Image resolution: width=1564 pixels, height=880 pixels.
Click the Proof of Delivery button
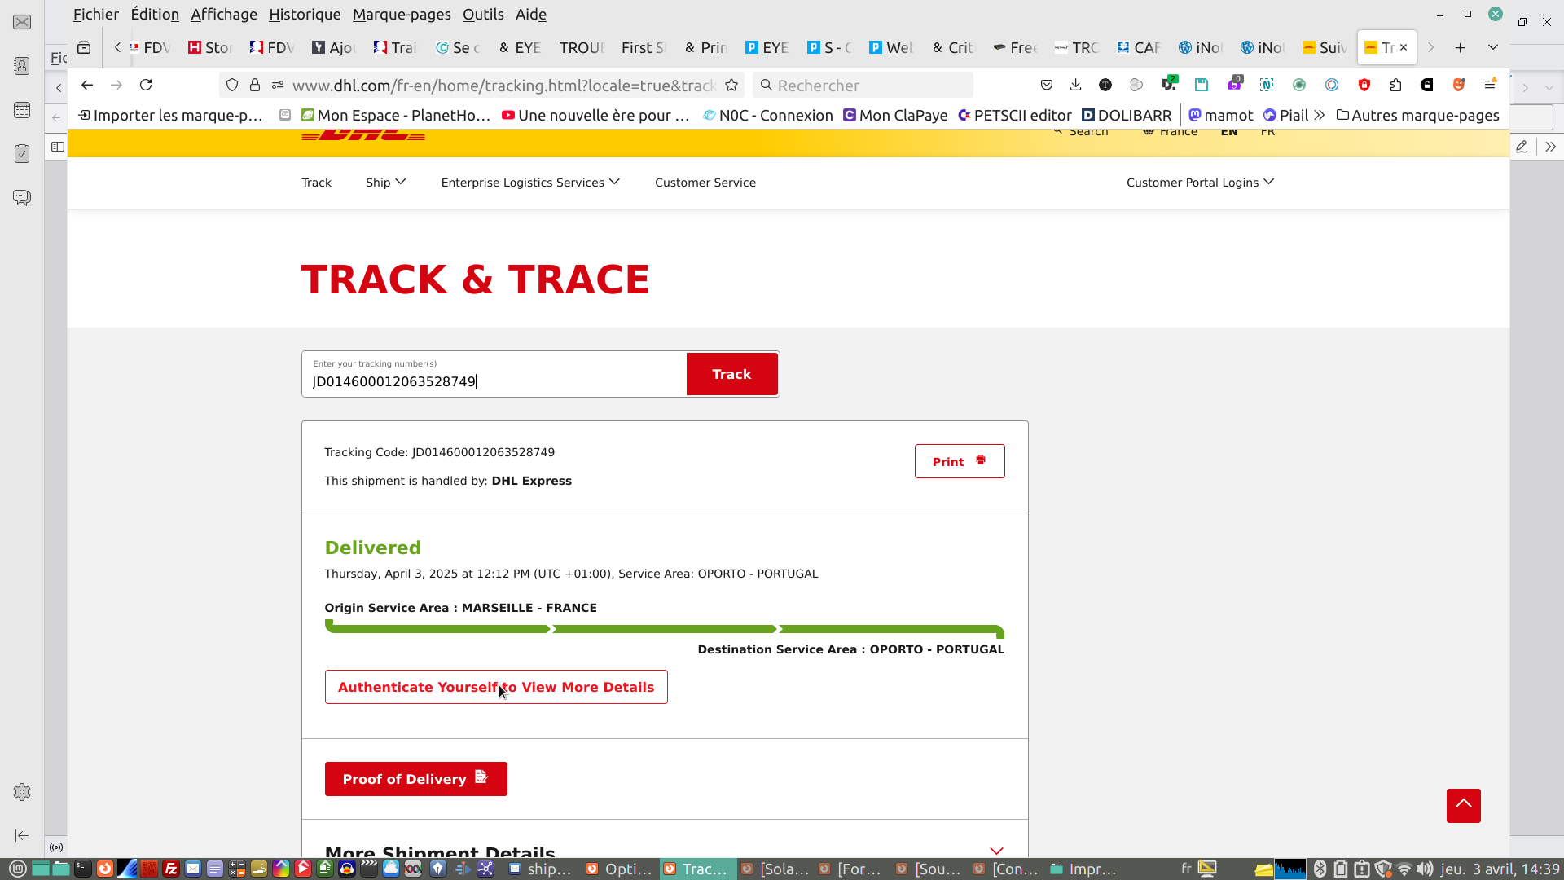(415, 779)
